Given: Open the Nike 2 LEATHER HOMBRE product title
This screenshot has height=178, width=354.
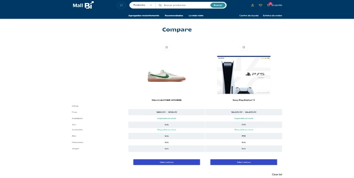Looking at the screenshot, I should [167, 100].
